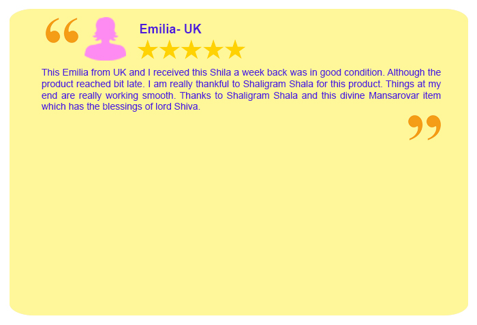Click the word Emilia in the heading
The width and height of the screenshot is (477, 325).
(157, 29)
